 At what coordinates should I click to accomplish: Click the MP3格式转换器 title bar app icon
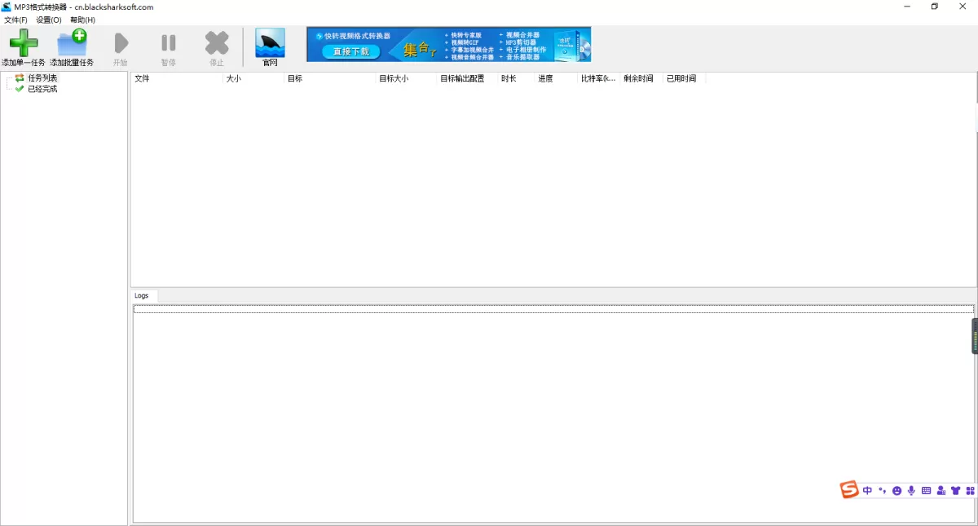7,7
